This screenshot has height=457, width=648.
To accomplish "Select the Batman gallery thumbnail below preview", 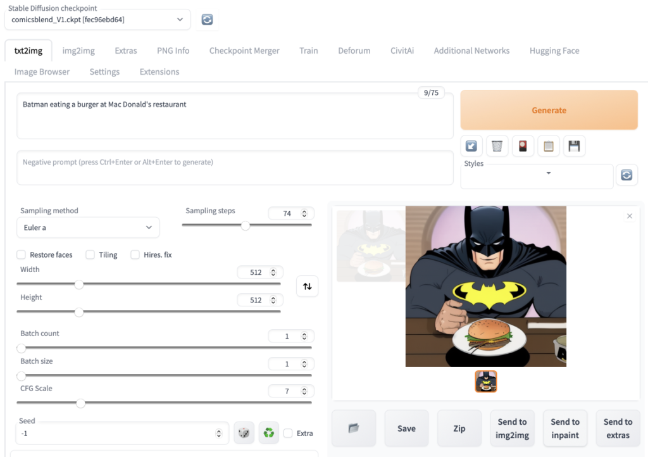I will 486,381.
